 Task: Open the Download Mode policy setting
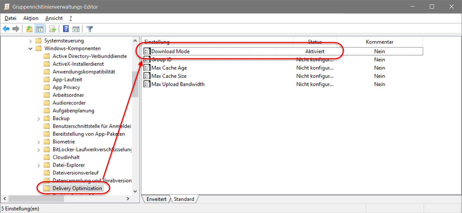point(169,51)
